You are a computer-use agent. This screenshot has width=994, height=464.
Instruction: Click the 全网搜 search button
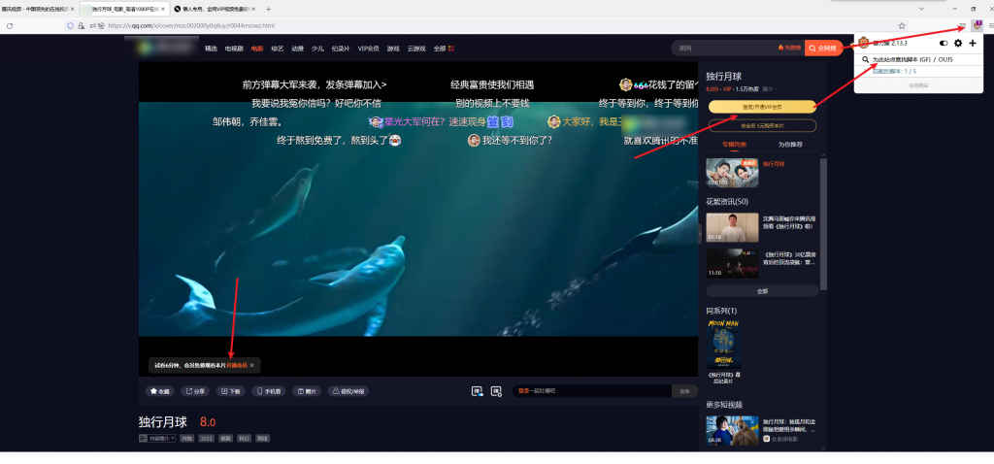pos(823,49)
